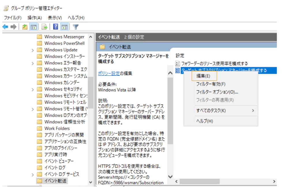Viewport: 288px width, 189px height.
Task: Select 編集(E) from the context menu
Action: coord(203,76)
